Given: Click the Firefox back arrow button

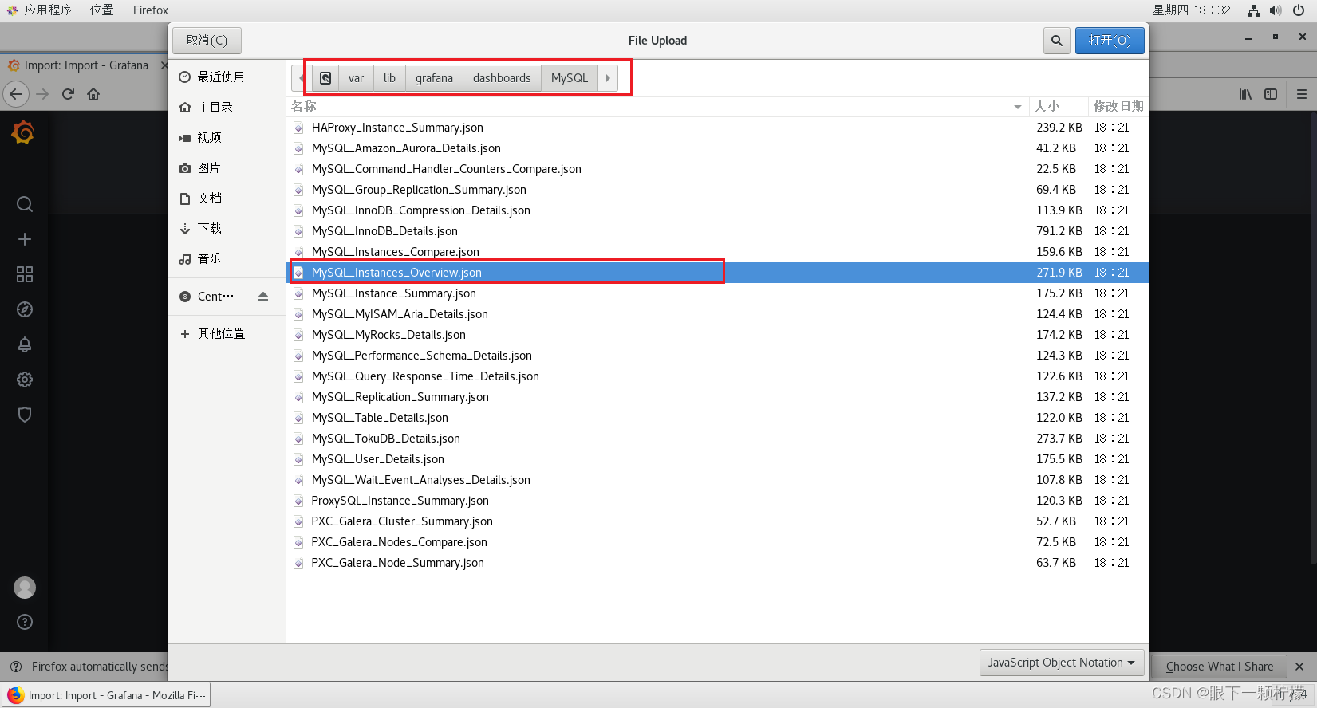Looking at the screenshot, I should click(x=16, y=94).
